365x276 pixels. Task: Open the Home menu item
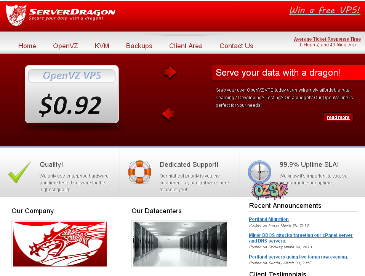pos(27,46)
